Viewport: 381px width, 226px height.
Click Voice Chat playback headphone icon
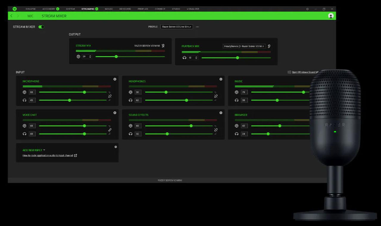[24, 134]
